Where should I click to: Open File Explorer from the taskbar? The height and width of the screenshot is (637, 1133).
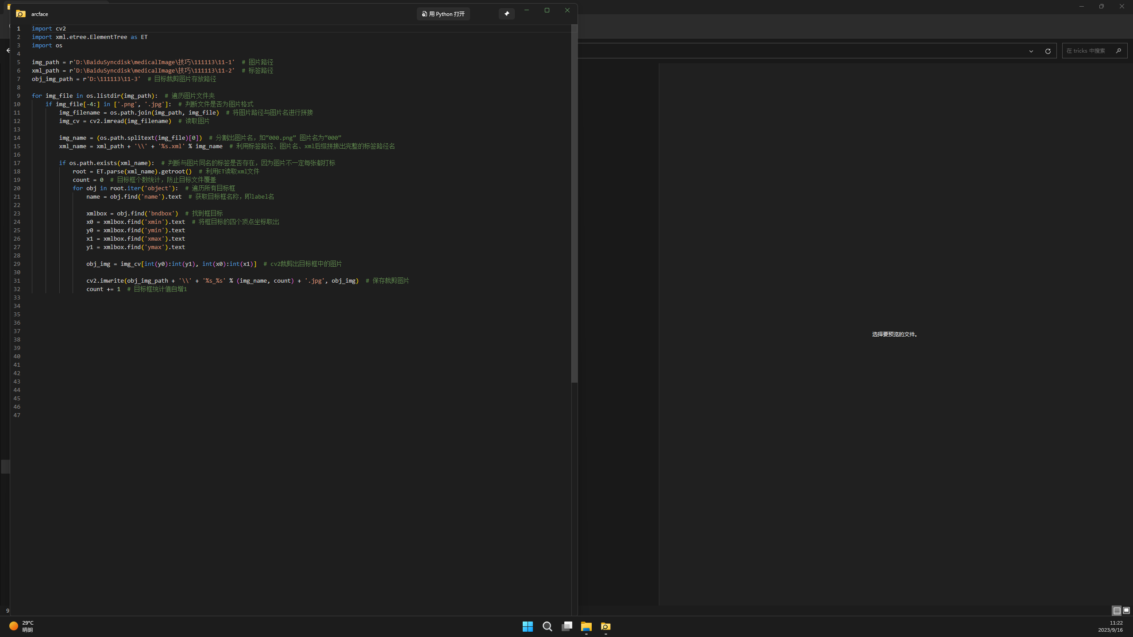coord(586,627)
